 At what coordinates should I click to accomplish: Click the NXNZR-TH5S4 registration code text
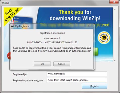coord(52,42)
